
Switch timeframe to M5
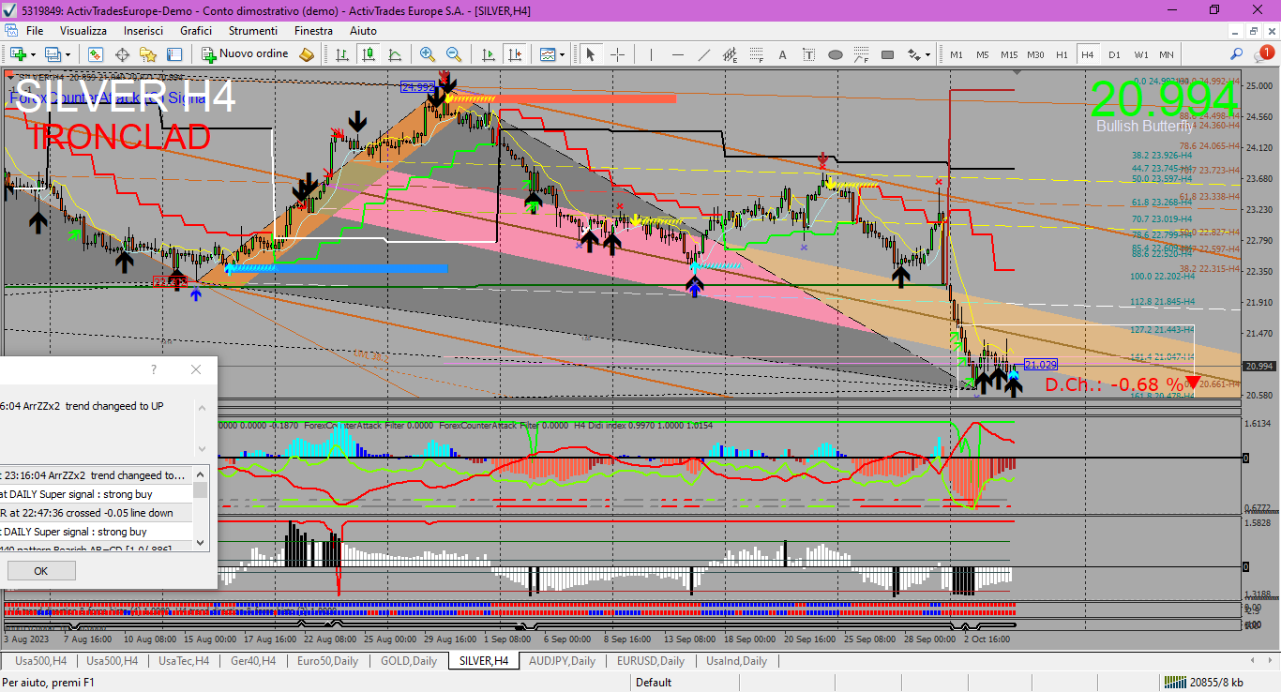tap(983, 54)
